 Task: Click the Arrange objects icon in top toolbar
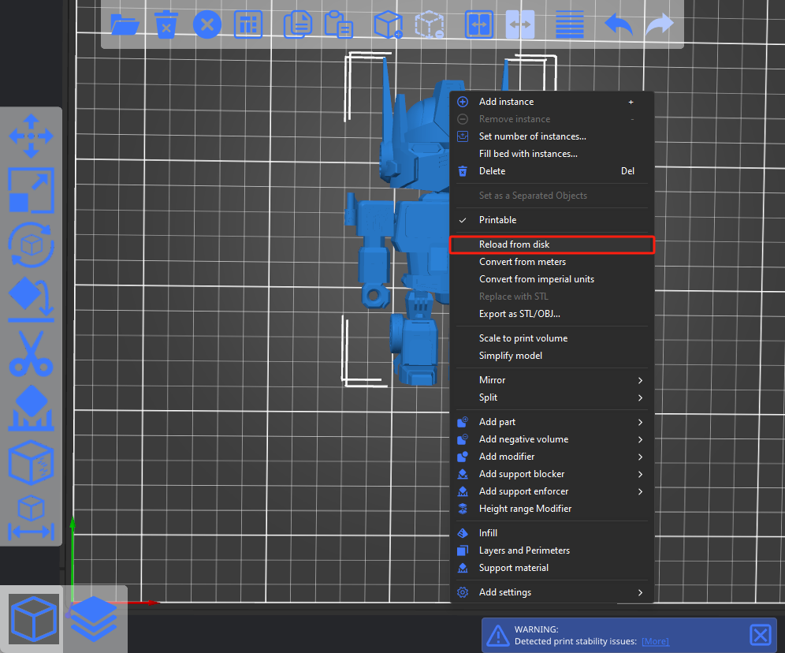tap(248, 24)
